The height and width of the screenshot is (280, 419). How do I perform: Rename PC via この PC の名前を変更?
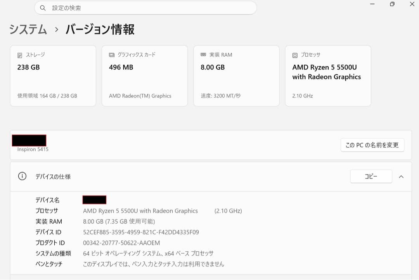372,145
